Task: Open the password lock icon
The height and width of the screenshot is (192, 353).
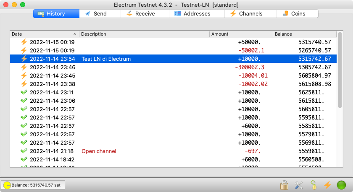Action: (x=284, y=185)
